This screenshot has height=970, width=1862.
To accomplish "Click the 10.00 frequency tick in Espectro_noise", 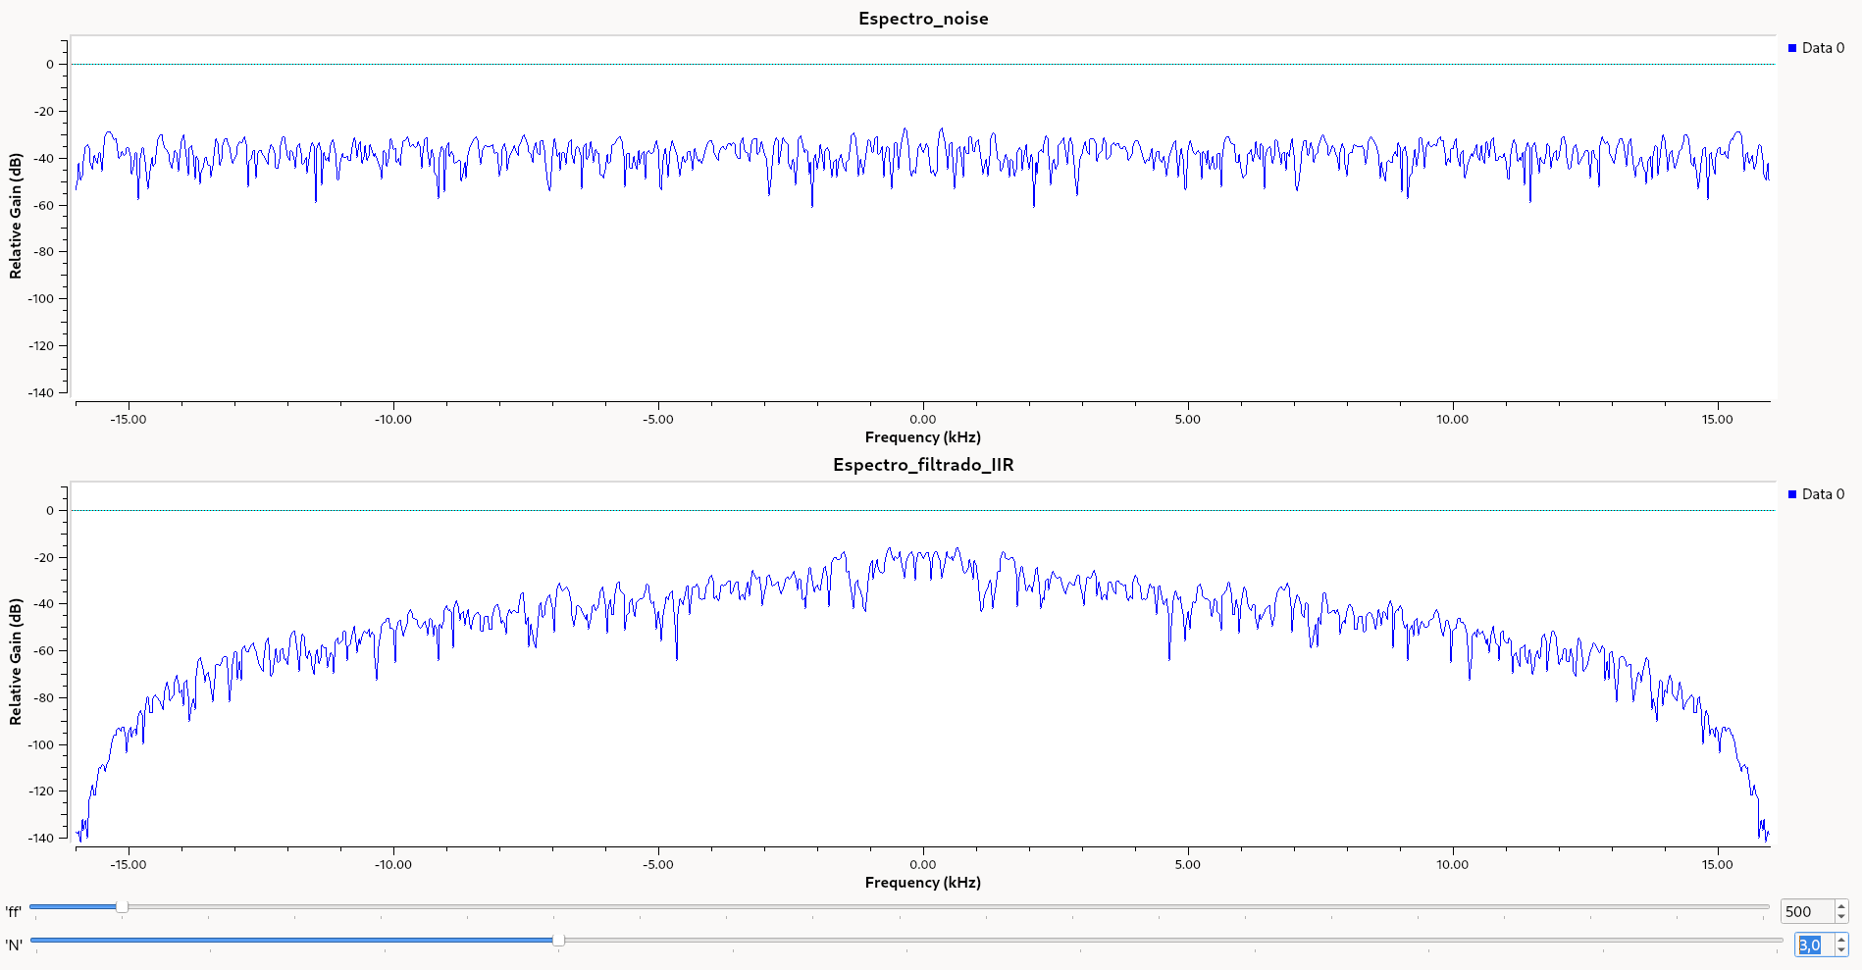I will (x=1453, y=420).
